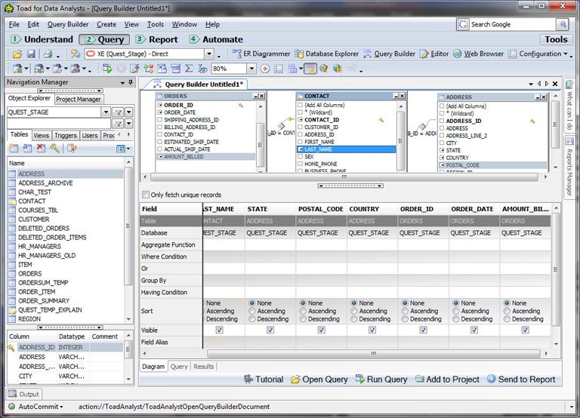Image resolution: width=580 pixels, height=418 pixels.
Task: Pin the Navigation Manager panel
Action: point(130,82)
